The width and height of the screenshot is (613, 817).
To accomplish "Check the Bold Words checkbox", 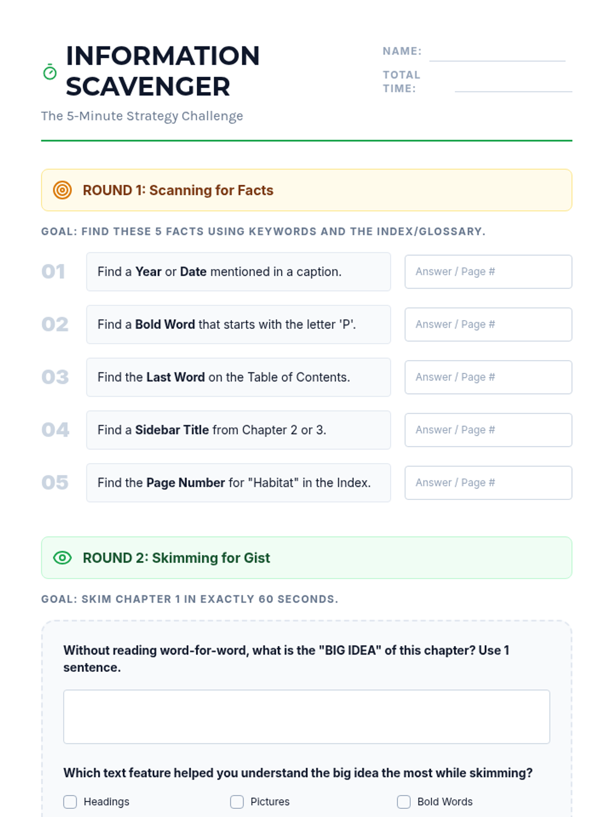I will pos(404,802).
